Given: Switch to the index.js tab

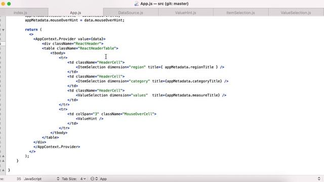Looking at the screenshot, I should 20,13.
